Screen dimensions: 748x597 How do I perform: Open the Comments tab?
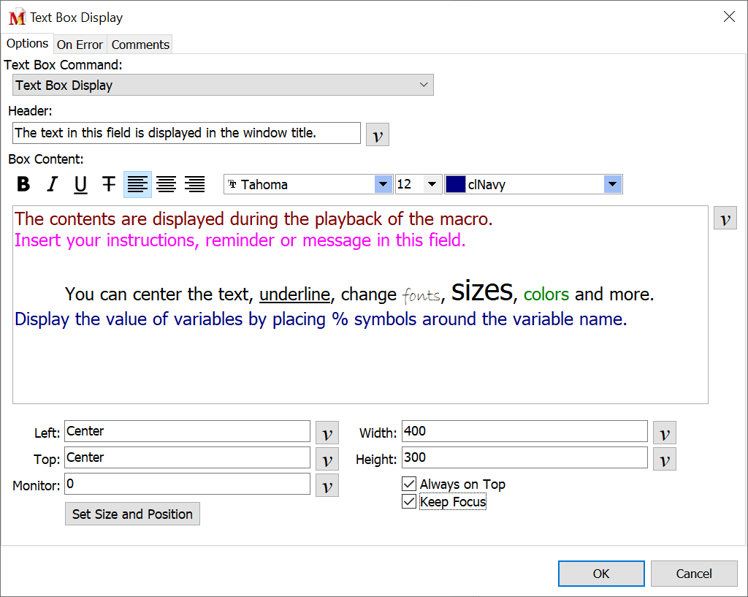pos(140,45)
